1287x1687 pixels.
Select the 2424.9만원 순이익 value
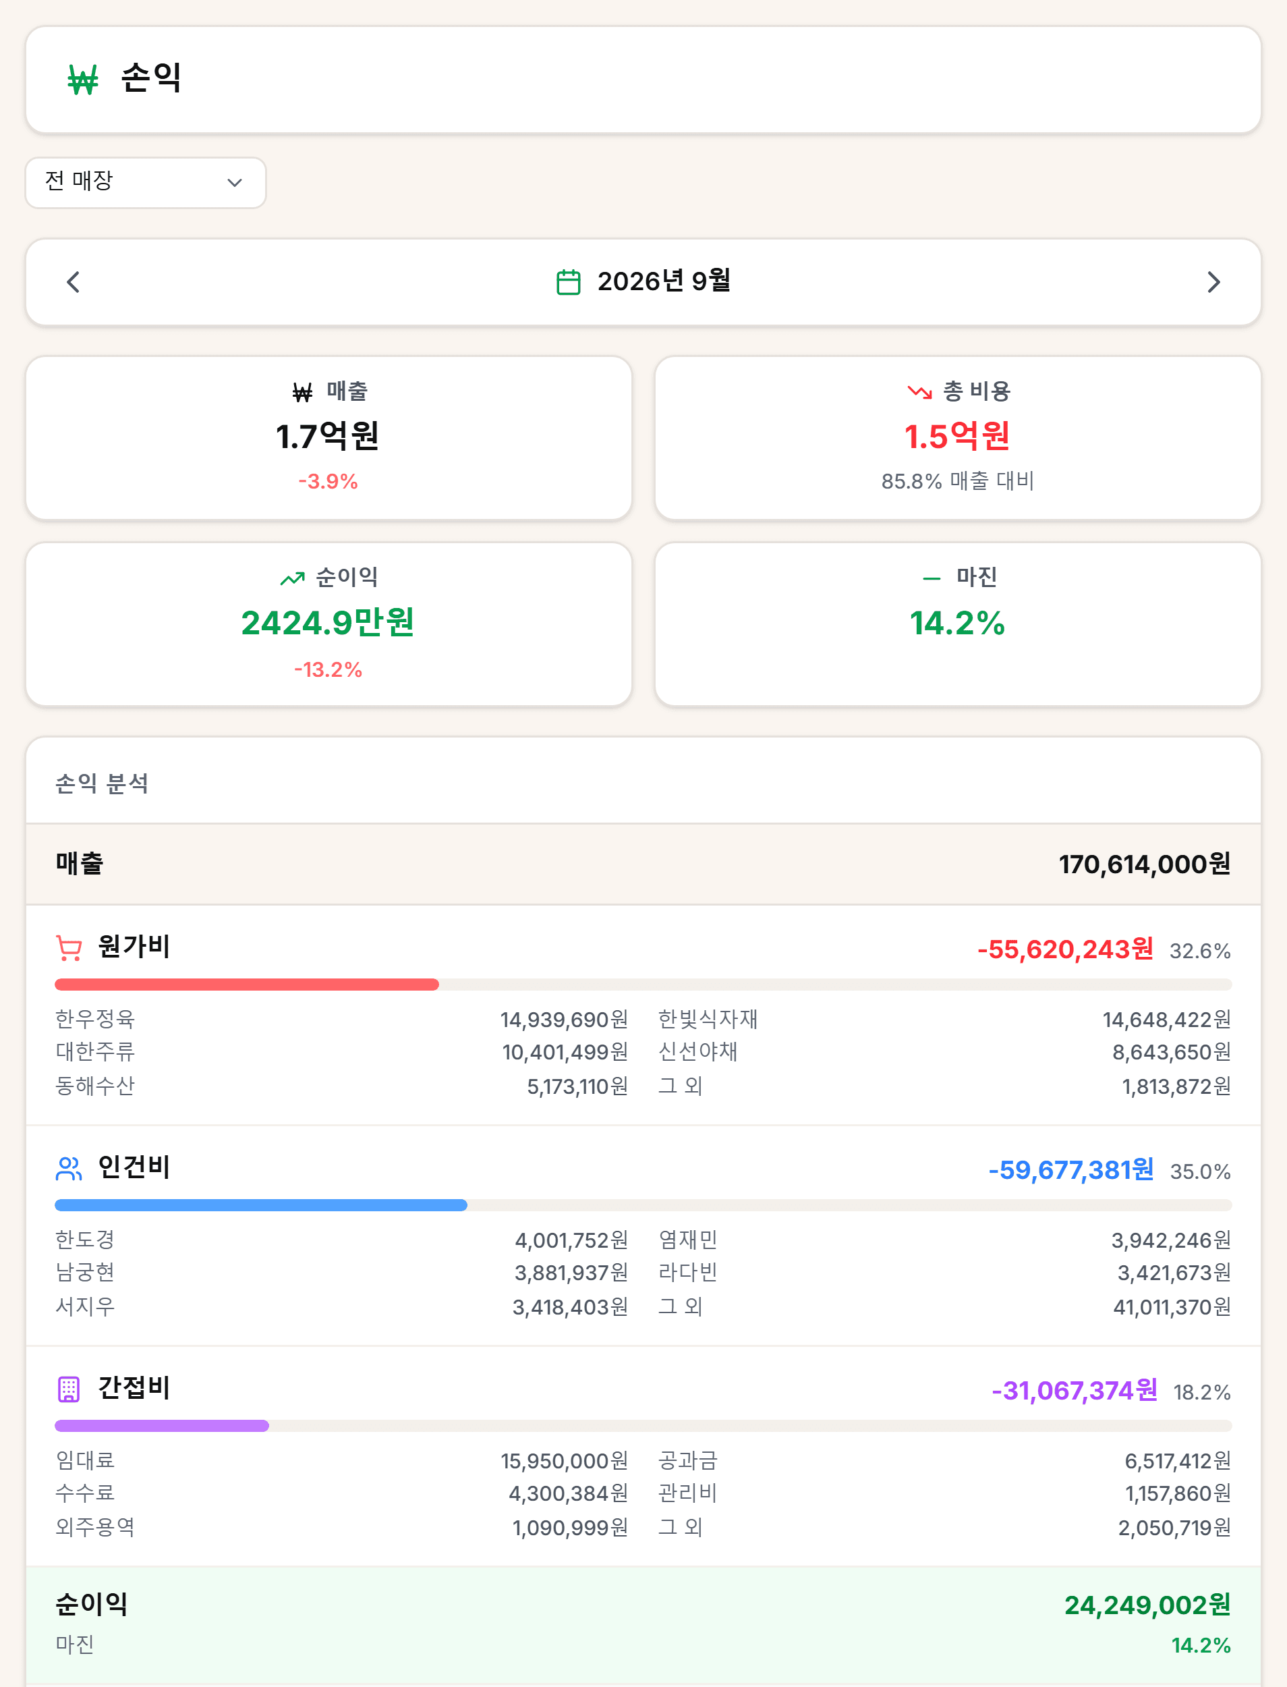coord(328,622)
